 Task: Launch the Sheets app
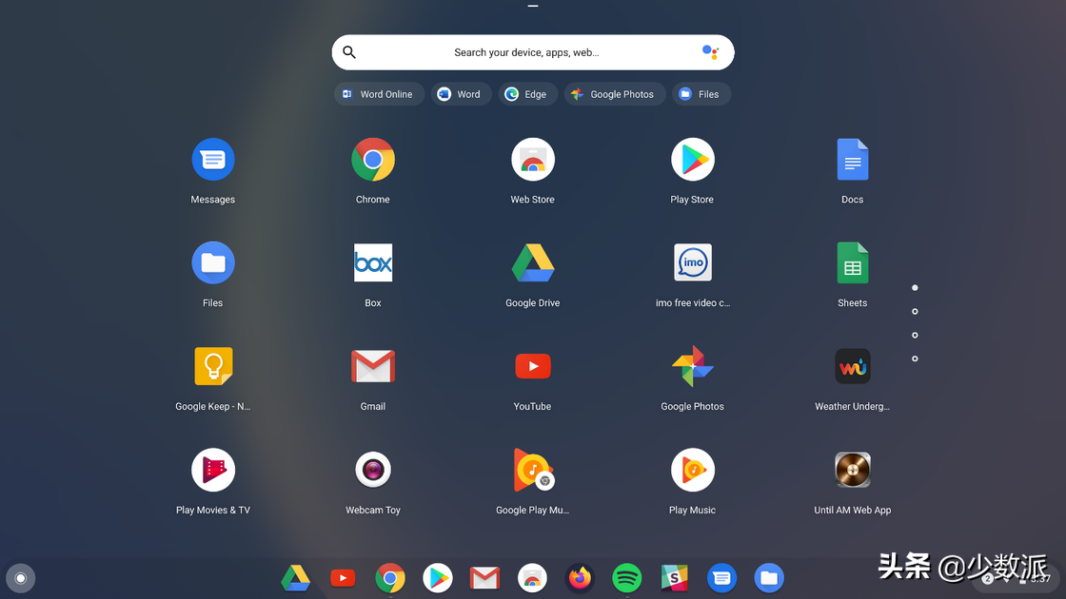[852, 262]
